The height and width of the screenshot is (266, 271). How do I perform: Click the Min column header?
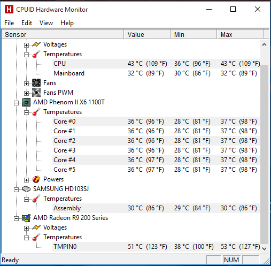[193, 34]
